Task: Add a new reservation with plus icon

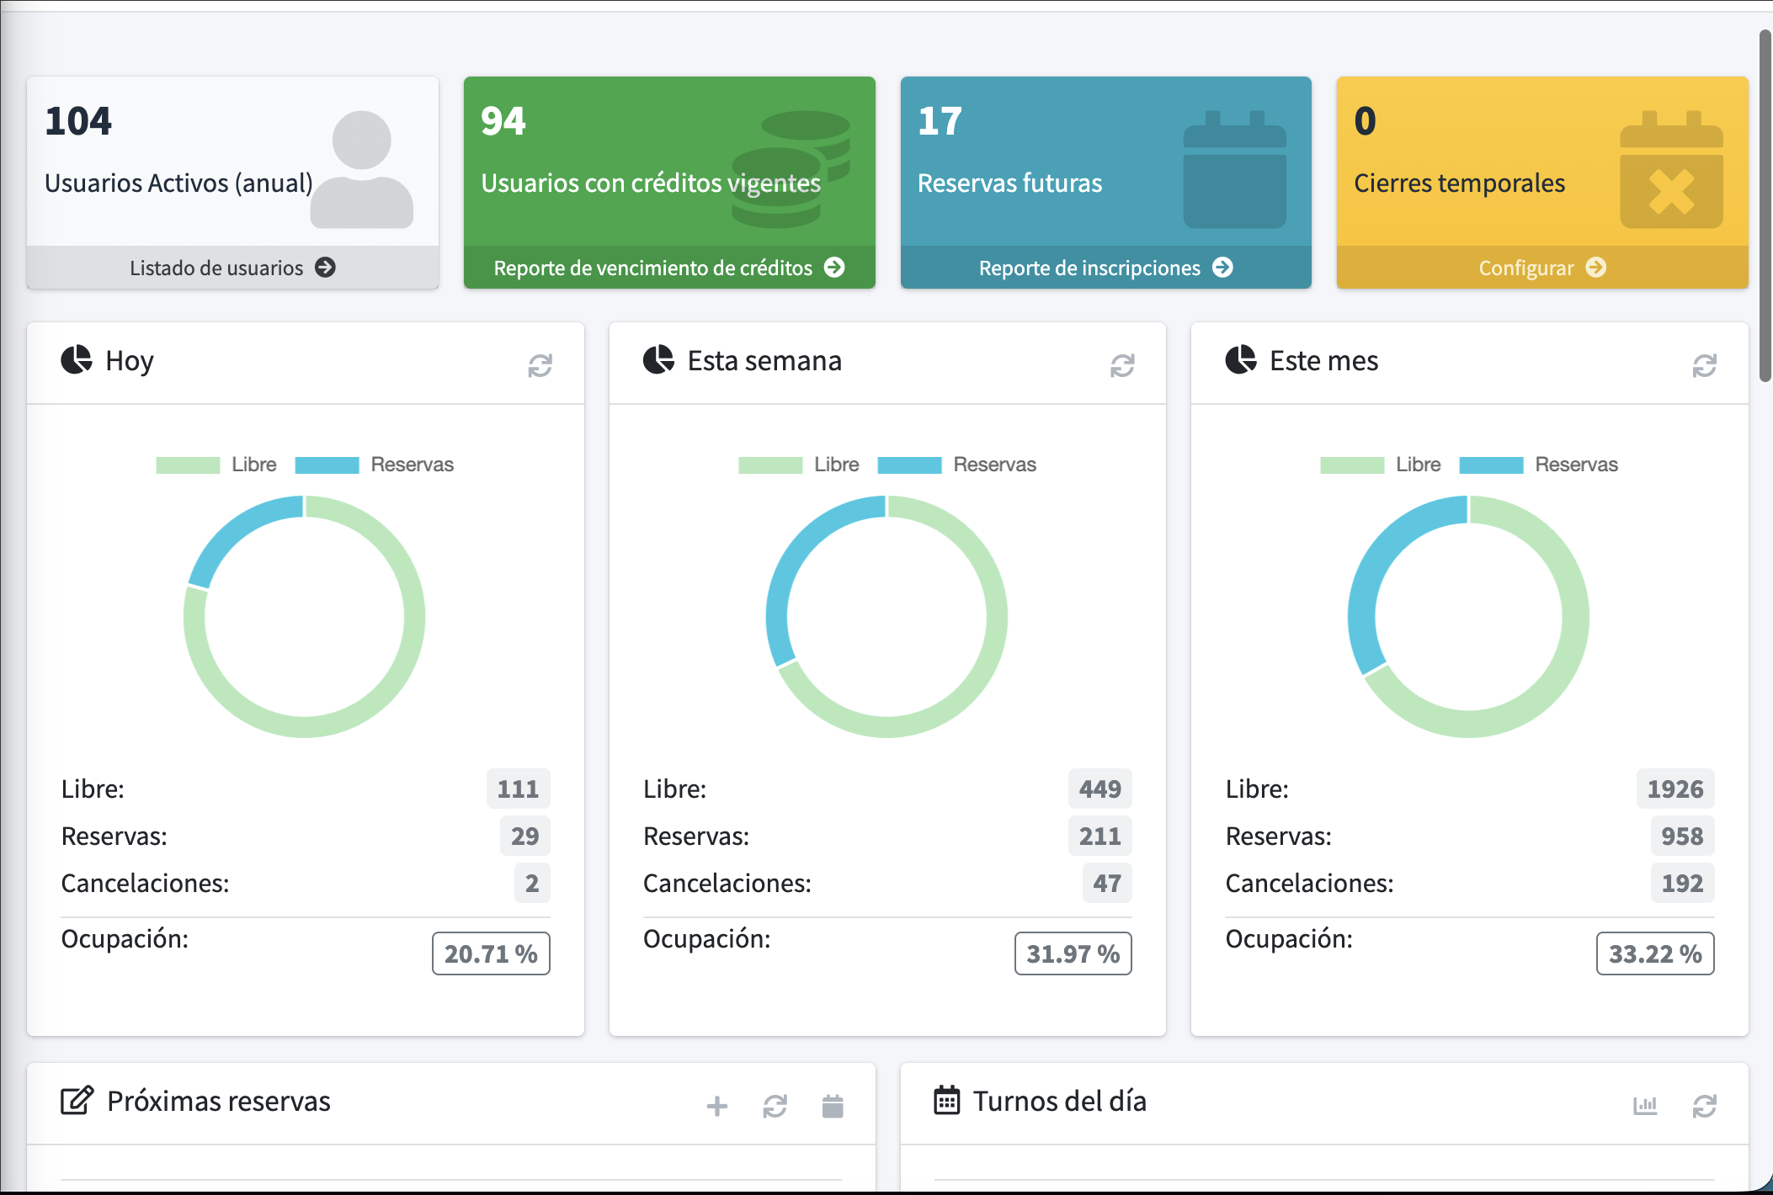Action: [717, 1106]
